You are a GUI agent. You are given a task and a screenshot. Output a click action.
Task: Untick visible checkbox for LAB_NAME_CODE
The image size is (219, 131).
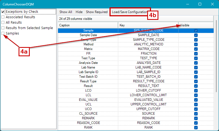click(196, 67)
